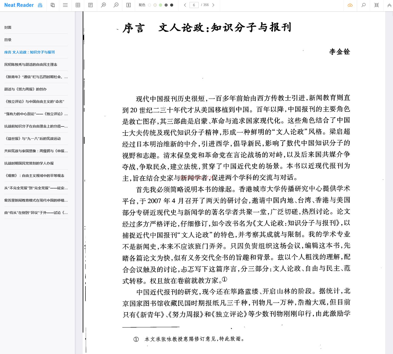Go to the next page

tap(213, 5)
